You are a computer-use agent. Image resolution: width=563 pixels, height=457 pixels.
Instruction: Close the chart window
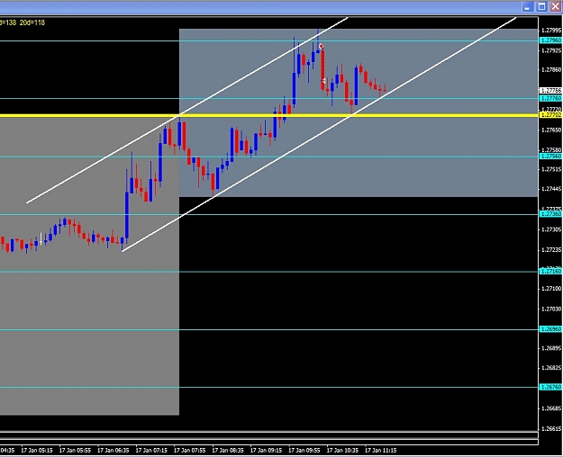(x=555, y=6)
